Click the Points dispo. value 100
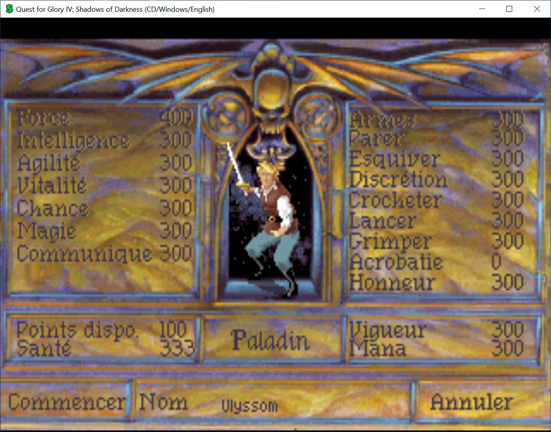This screenshot has height=432, width=551. pos(173,329)
